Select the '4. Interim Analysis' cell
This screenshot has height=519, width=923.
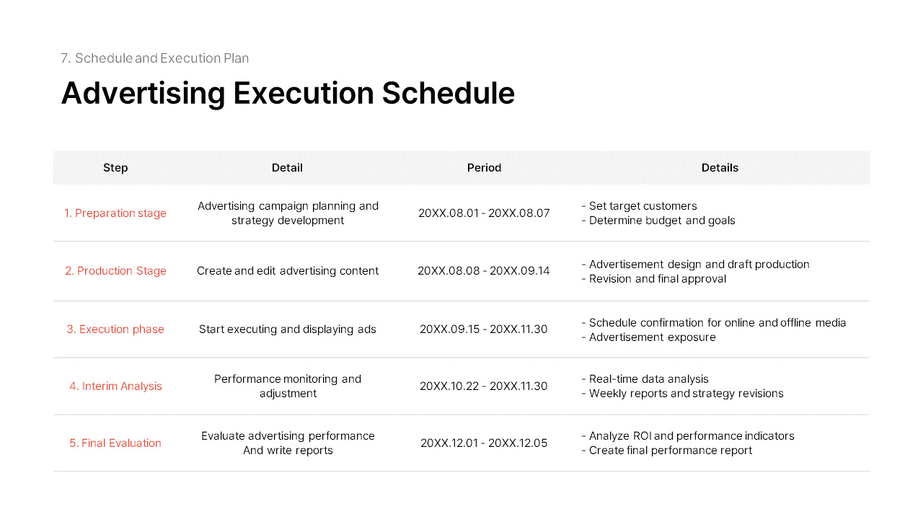115,386
